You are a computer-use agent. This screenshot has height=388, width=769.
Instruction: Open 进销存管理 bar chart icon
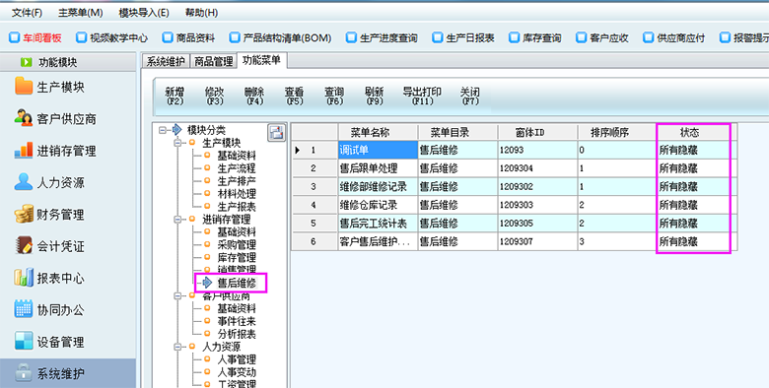point(24,151)
